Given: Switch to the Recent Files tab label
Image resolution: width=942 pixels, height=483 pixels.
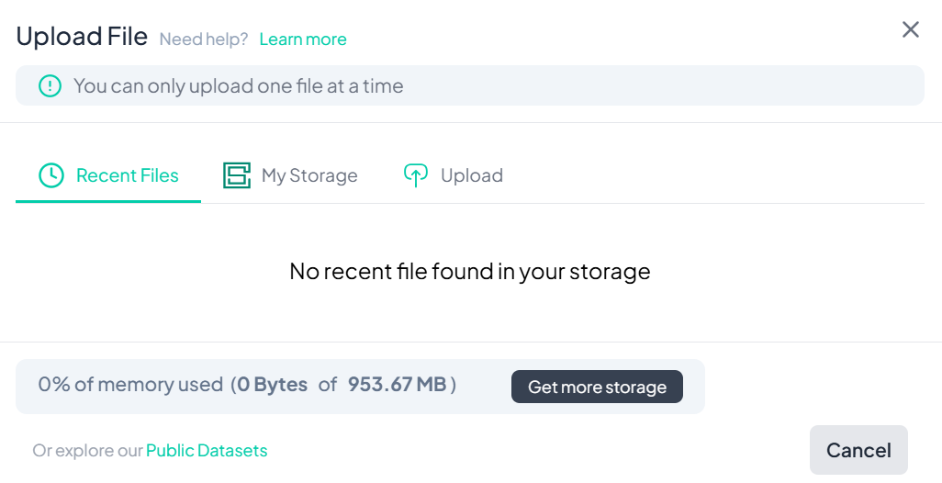Looking at the screenshot, I should (128, 175).
